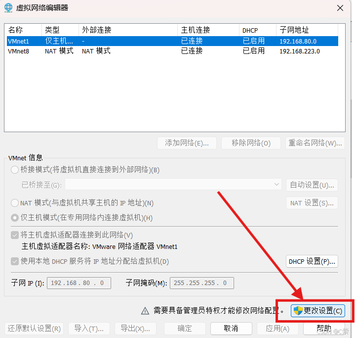Click the 名称 column header
This screenshot has height=338, width=355.
tap(24, 30)
